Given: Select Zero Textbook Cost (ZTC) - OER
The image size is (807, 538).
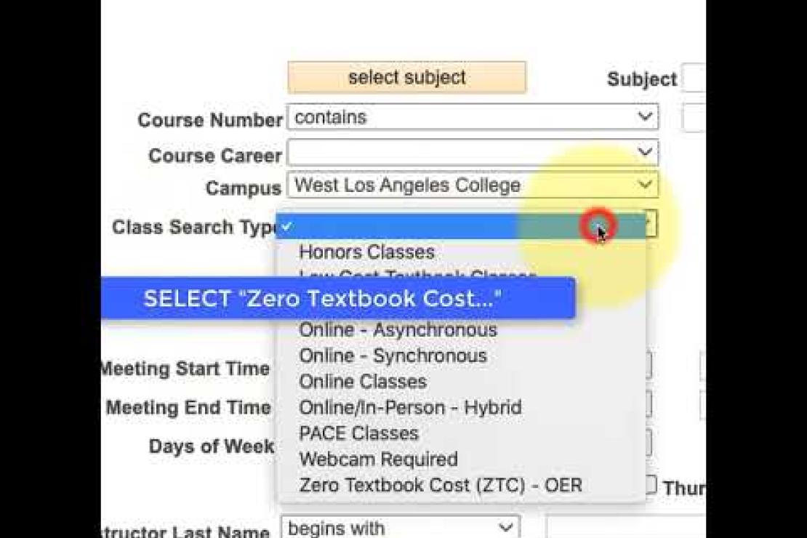Looking at the screenshot, I should [x=441, y=486].
